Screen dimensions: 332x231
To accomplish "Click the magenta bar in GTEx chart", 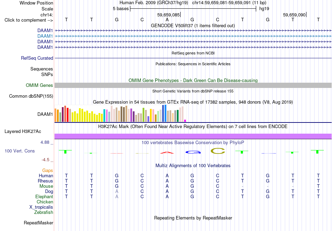I will pyautogui.click(x=185, y=121).
